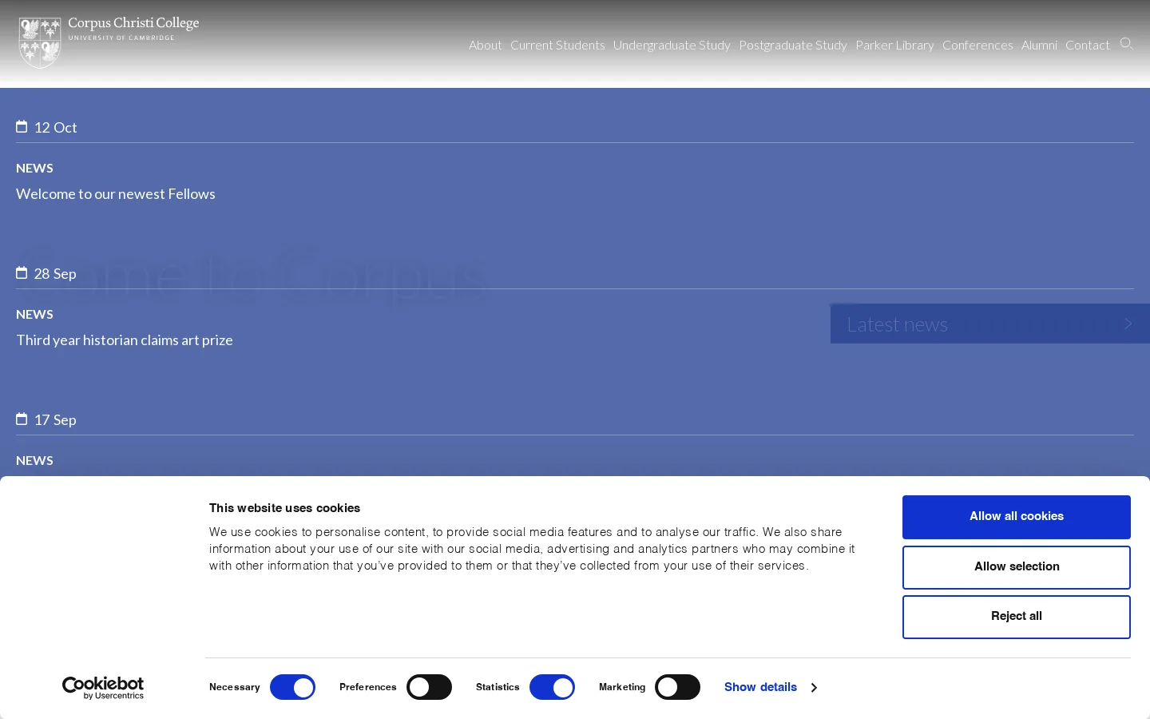
Task: Click the Reject all button
Action: 1017,617
